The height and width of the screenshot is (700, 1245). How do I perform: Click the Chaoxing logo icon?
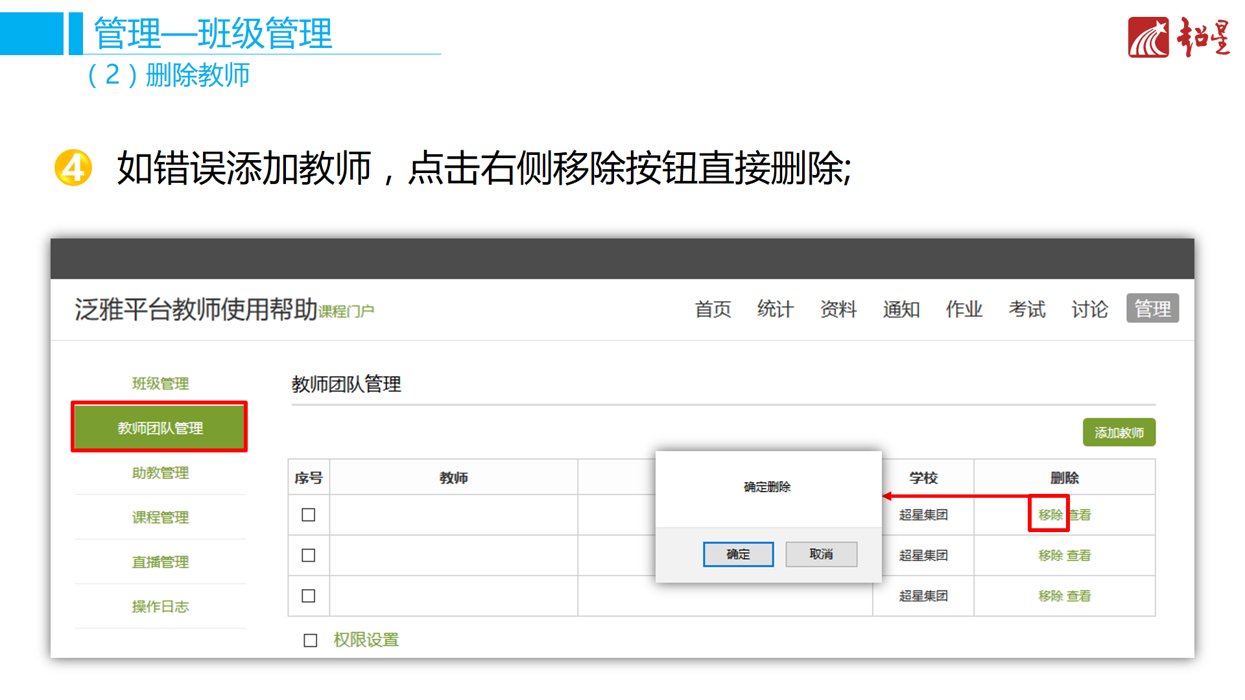(x=1148, y=38)
